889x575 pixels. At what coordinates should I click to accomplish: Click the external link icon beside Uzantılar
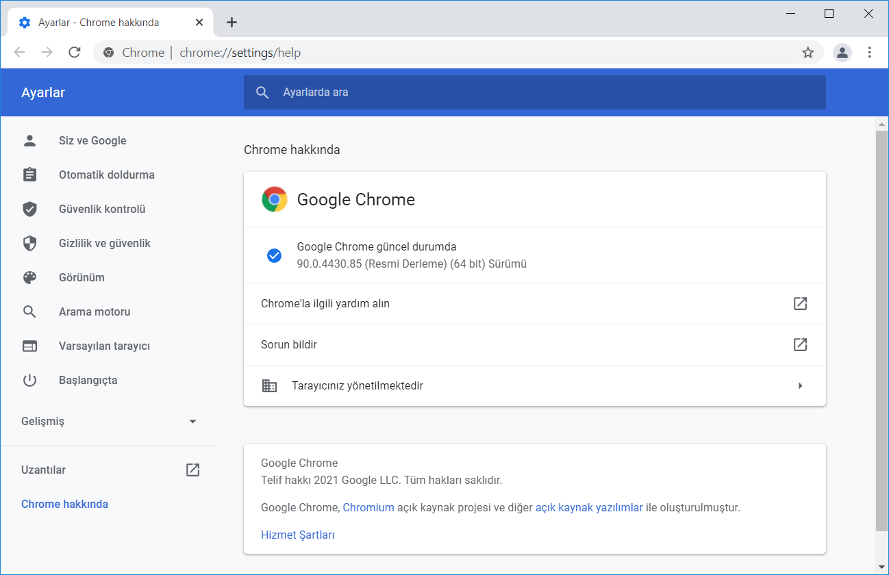(x=193, y=470)
